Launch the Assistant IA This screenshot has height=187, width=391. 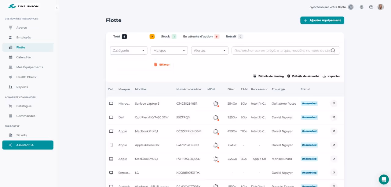[x=28, y=145]
